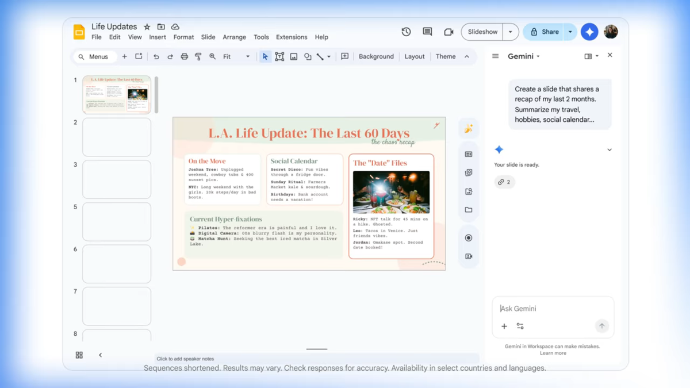The height and width of the screenshot is (388, 690).
Task: Select the print icon in toolbar
Action: (x=184, y=57)
